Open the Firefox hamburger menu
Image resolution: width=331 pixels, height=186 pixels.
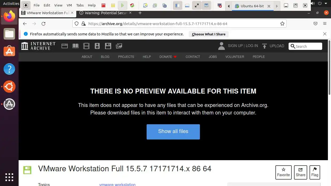(x=325, y=24)
